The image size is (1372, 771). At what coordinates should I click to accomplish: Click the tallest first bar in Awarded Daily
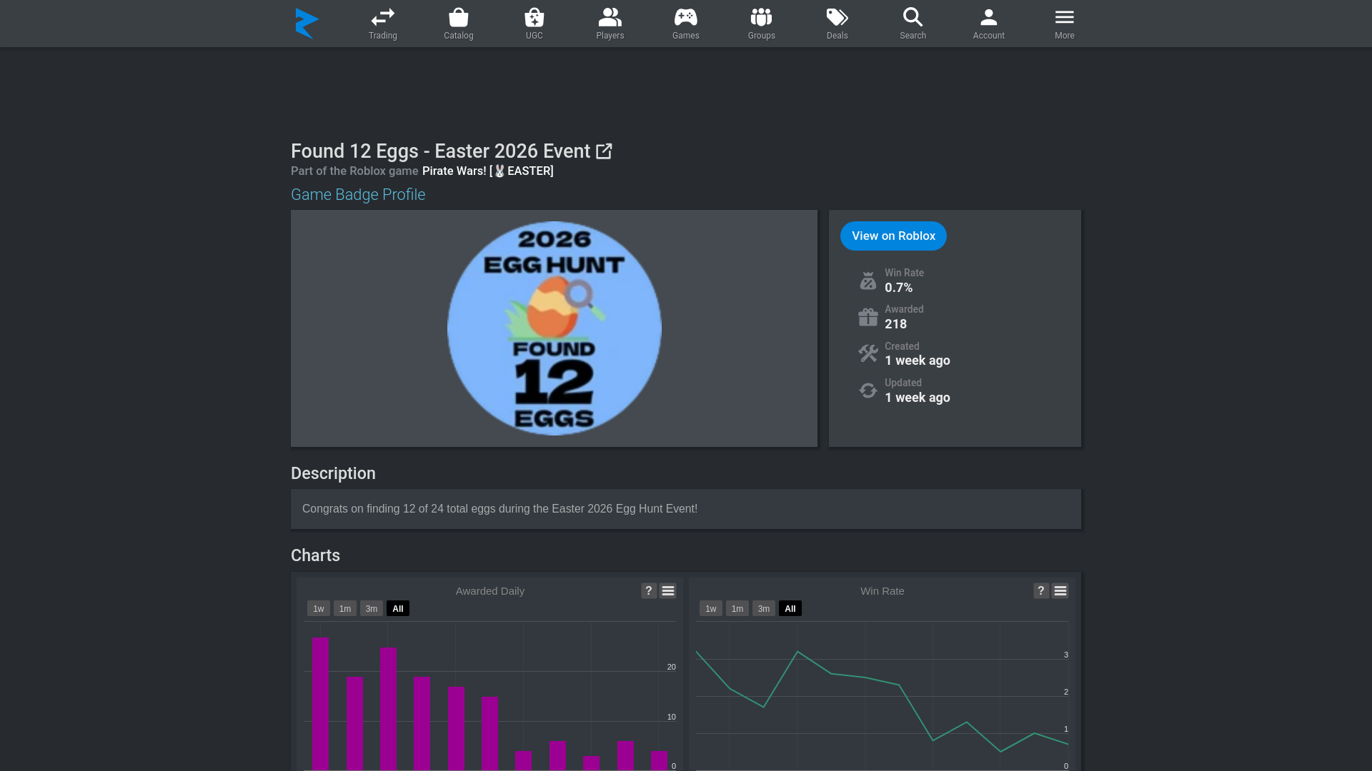click(x=320, y=704)
